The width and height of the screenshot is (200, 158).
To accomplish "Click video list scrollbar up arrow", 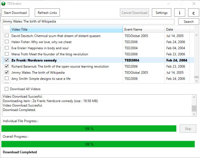I will pyautogui.click(x=196, y=35).
